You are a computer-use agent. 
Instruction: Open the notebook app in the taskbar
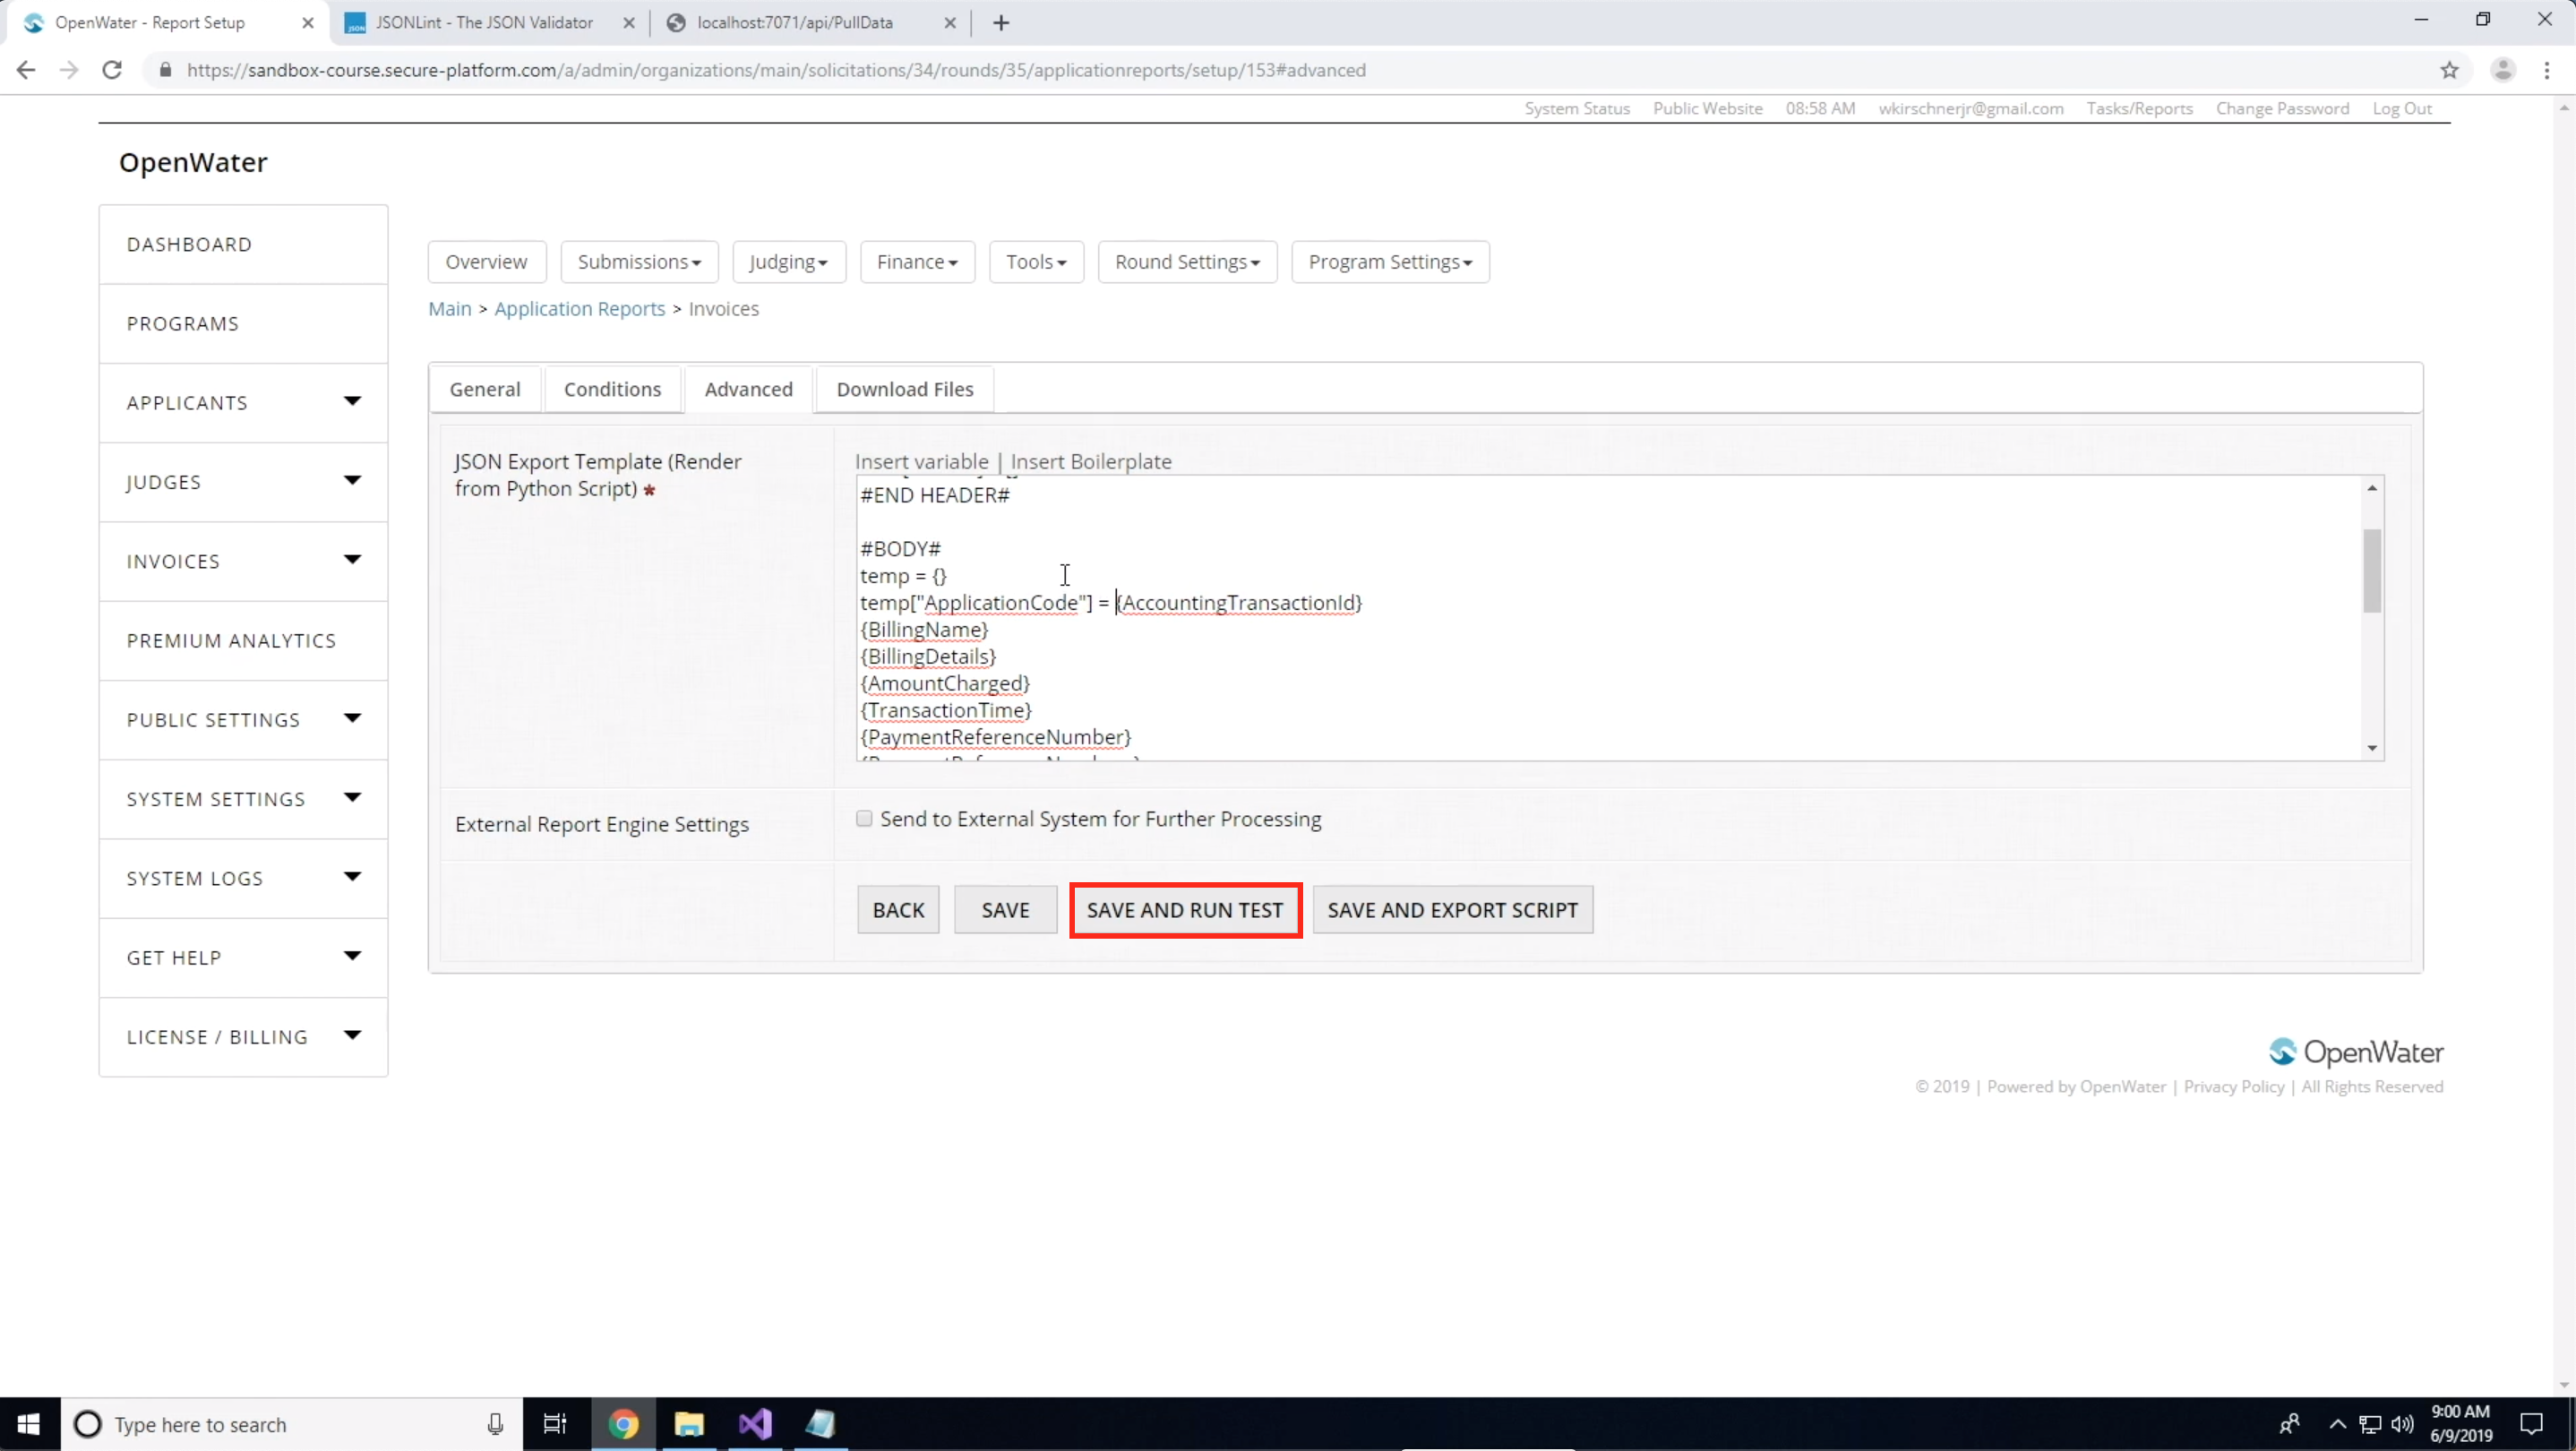coord(821,1424)
